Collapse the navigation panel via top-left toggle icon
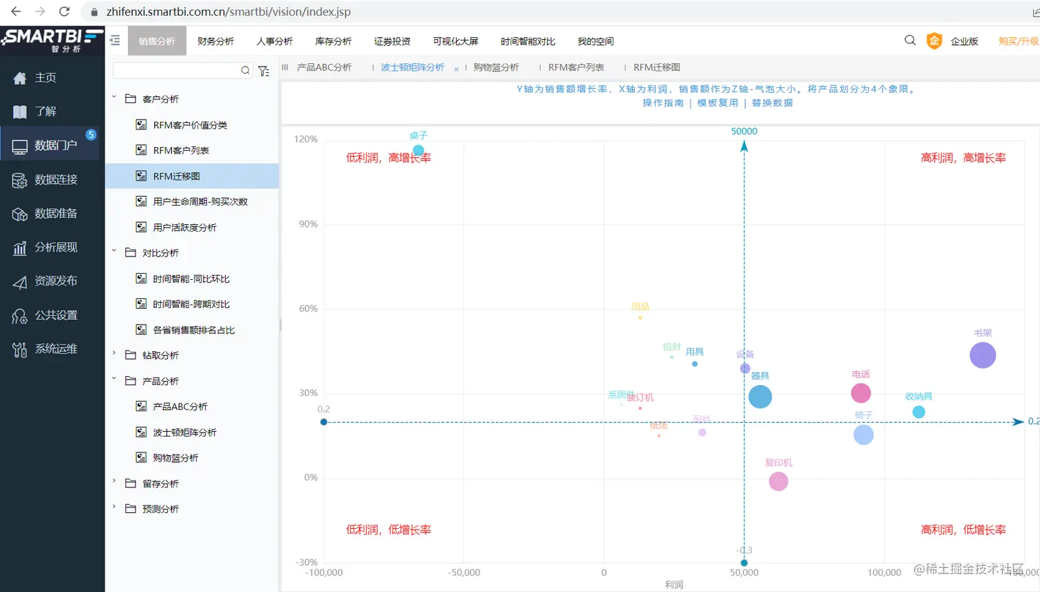 coord(114,41)
